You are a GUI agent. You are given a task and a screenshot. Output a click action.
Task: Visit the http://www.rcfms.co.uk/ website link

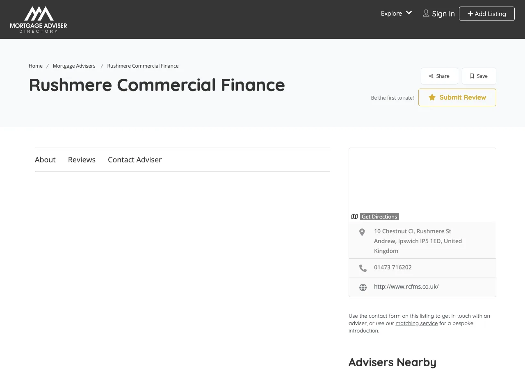406,287
